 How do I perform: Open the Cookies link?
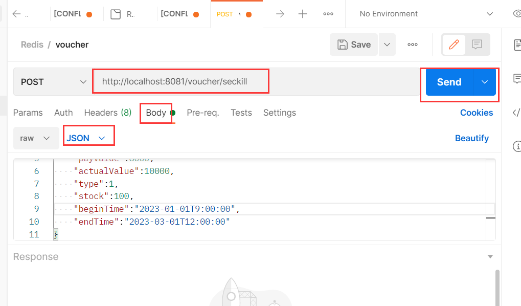(477, 113)
